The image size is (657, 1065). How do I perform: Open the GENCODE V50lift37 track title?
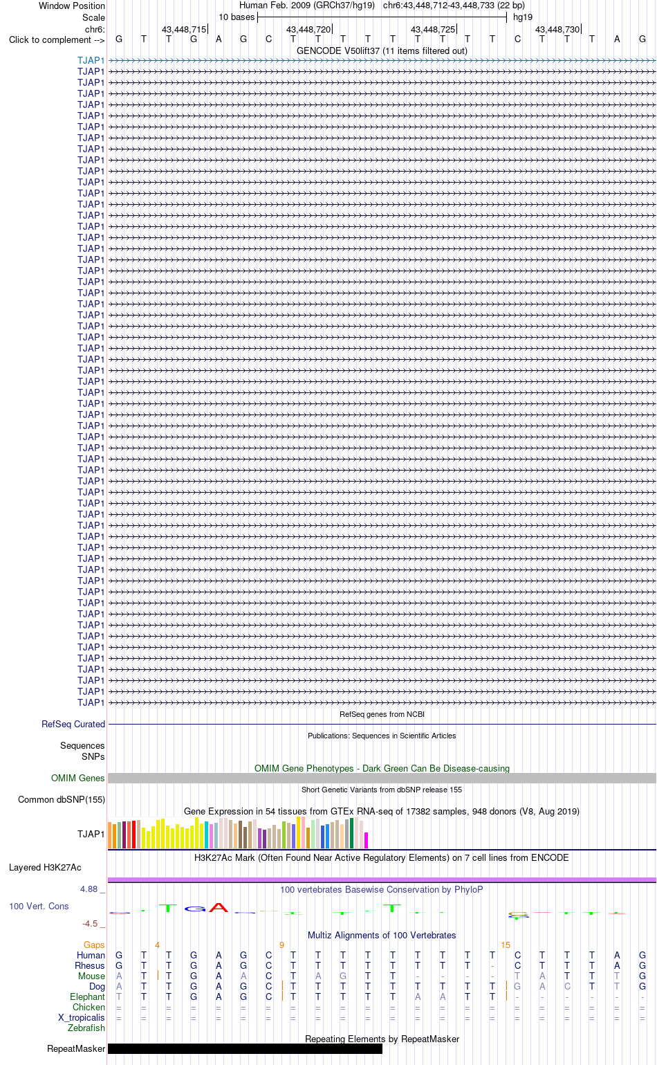[x=382, y=51]
